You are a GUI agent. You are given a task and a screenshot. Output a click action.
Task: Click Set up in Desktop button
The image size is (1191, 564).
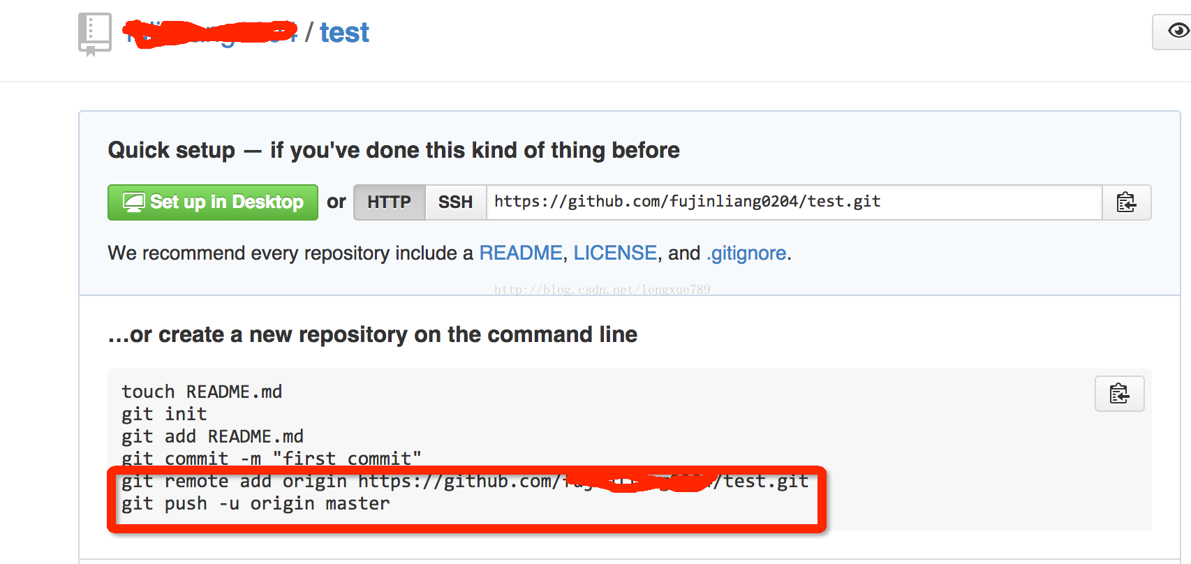[213, 202]
